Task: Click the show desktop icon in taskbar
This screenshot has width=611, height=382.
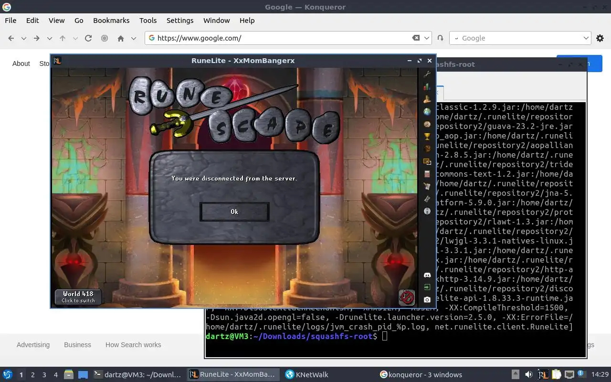Action: 83,375
